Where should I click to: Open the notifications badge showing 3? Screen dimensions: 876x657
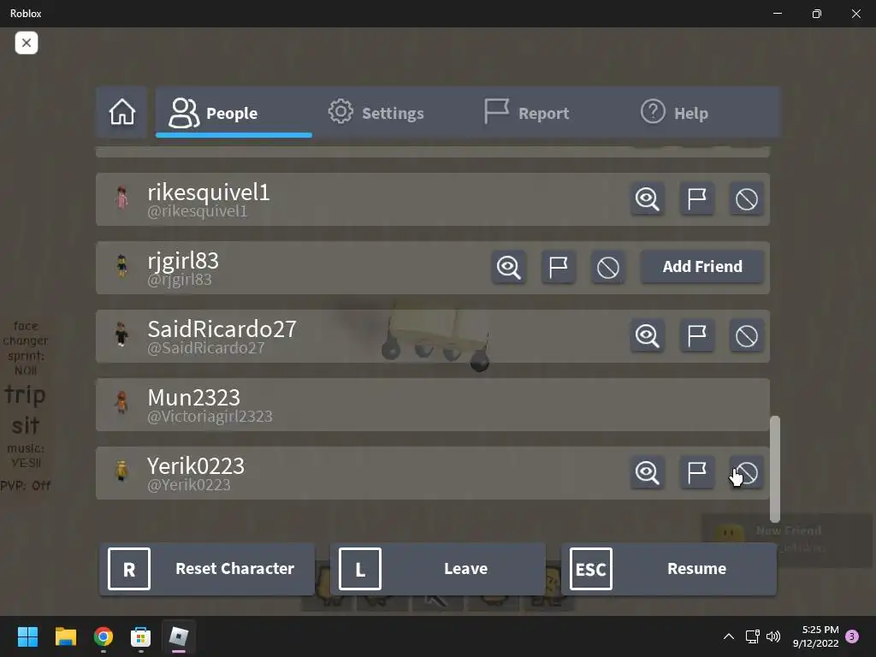pyautogui.click(x=852, y=636)
